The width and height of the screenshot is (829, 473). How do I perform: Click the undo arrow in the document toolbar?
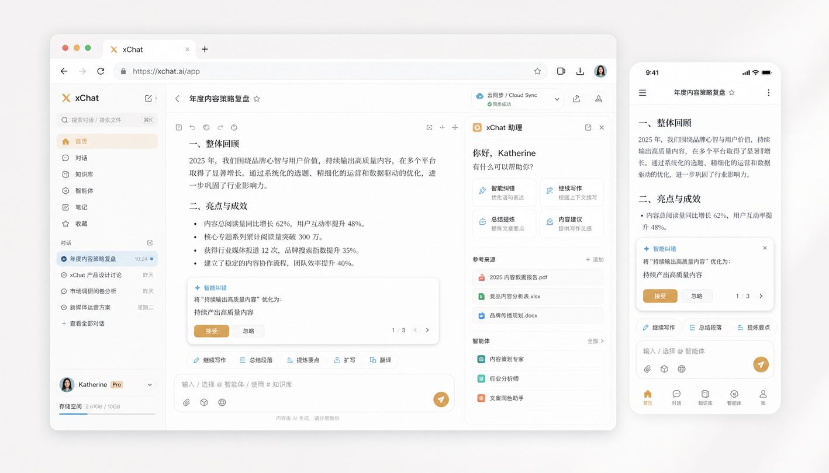(x=192, y=127)
